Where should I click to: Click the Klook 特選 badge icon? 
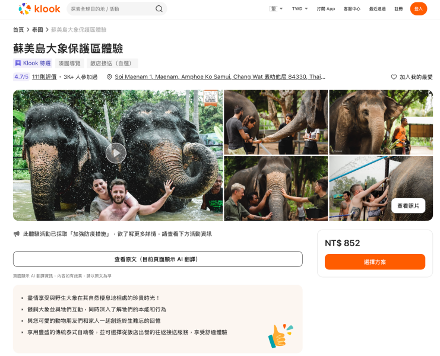coord(18,63)
